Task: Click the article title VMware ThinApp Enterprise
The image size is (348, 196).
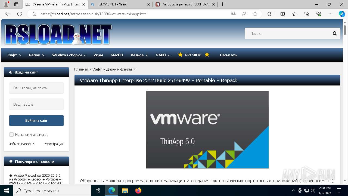Action: (x=159, y=80)
